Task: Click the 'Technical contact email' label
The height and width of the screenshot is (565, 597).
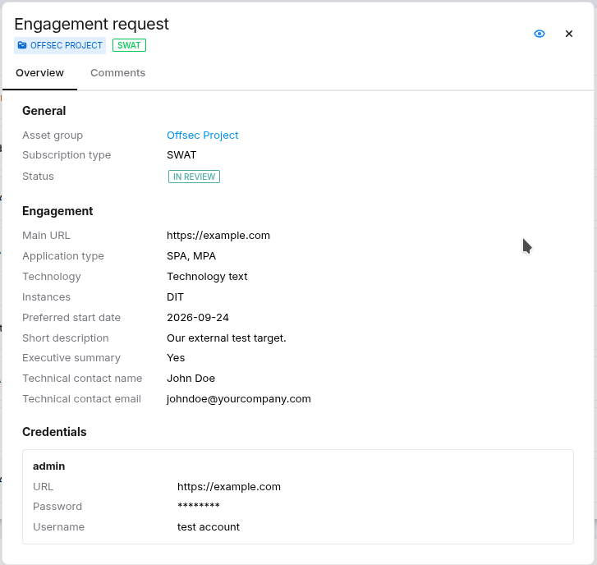Action: (x=81, y=399)
